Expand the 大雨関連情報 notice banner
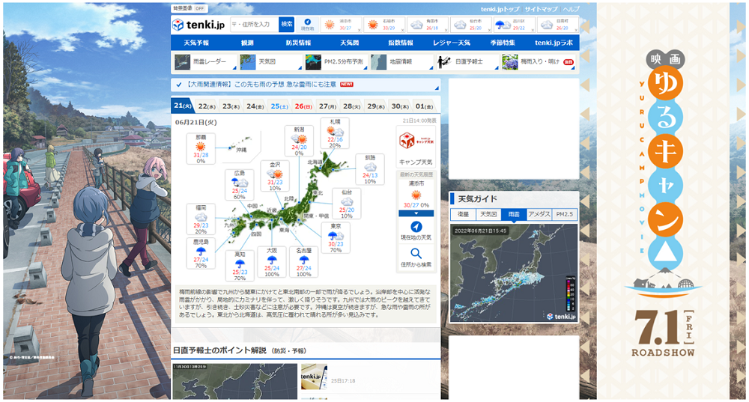This screenshot has width=749, height=402. [x=306, y=85]
